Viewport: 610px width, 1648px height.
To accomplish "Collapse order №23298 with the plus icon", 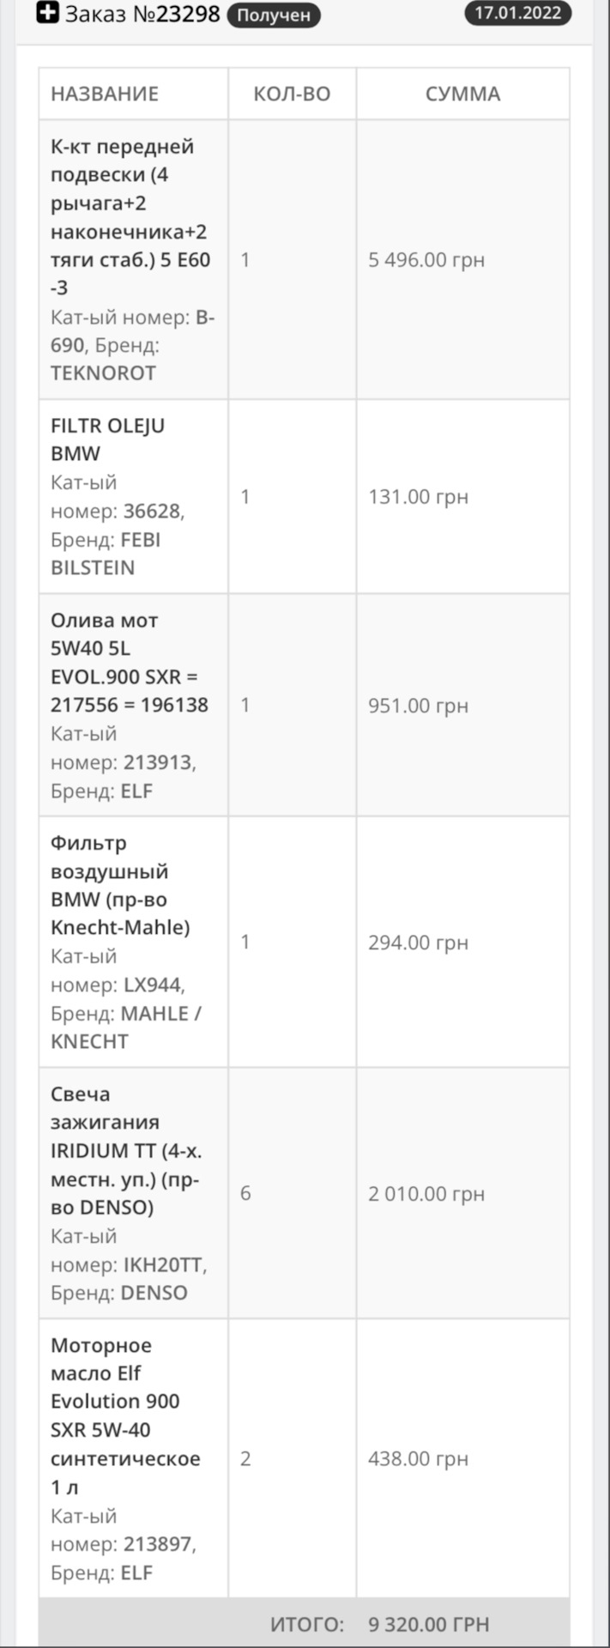I will (48, 13).
